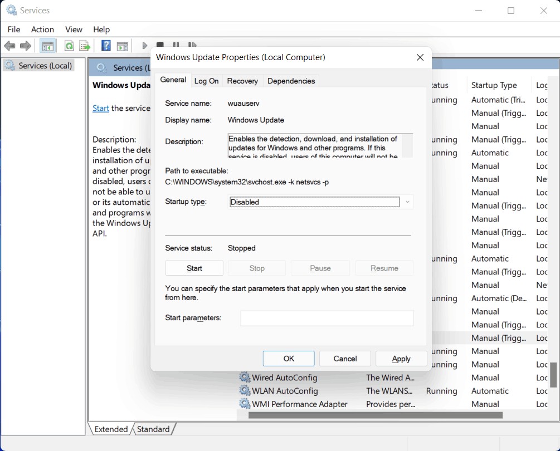Click the 'Automatic (Tri...' startup type cell

pyautogui.click(x=498, y=100)
